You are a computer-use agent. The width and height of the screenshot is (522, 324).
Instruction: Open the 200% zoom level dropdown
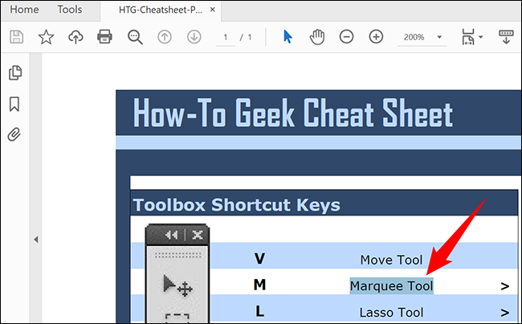(423, 38)
